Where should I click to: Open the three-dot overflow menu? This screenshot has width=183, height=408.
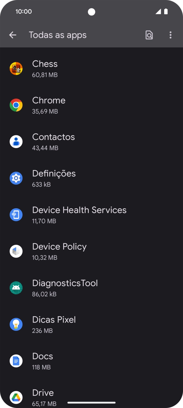coord(171,35)
